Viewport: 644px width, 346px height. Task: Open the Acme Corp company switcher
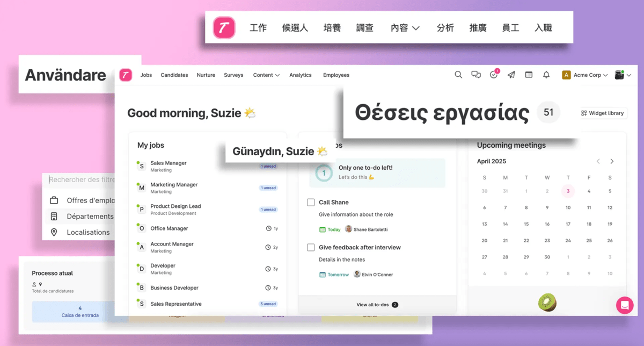[x=585, y=75]
